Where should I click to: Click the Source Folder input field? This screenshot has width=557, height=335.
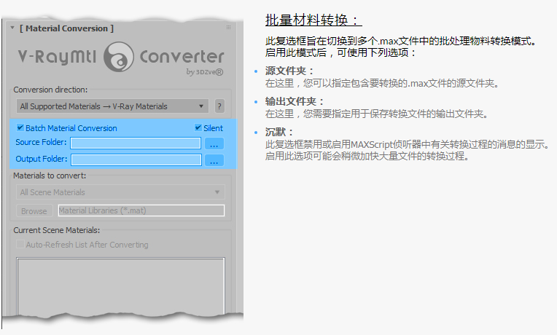[x=136, y=143]
